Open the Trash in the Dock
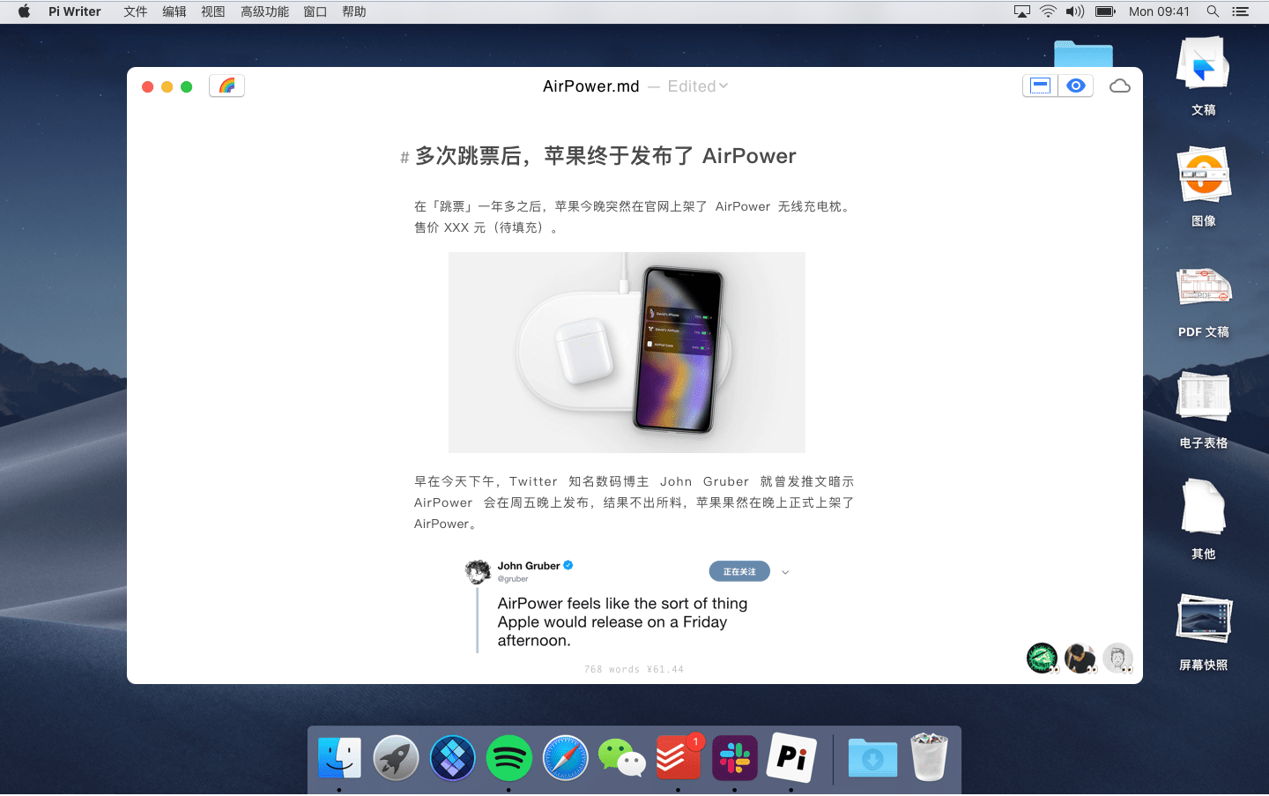The height and width of the screenshot is (796, 1269). [929, 757]
